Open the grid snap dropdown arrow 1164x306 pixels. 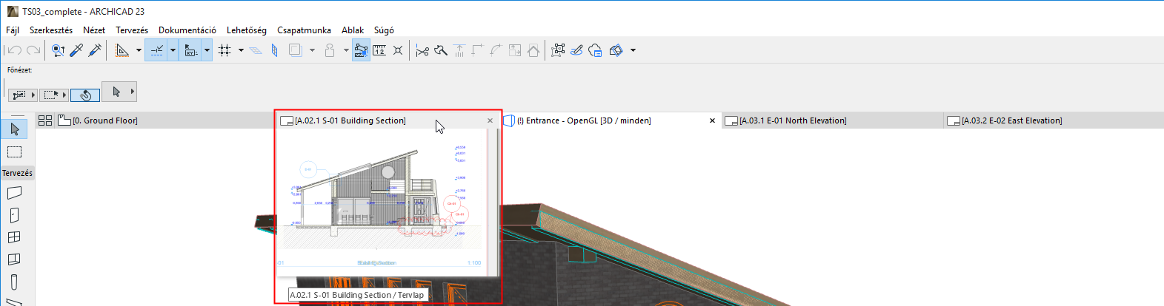coord(241,50)
